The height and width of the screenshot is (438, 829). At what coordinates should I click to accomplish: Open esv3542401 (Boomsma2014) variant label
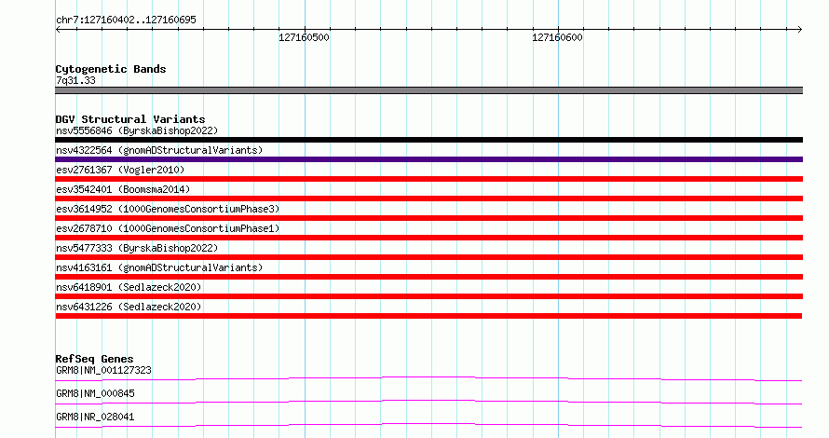point(123,190)
